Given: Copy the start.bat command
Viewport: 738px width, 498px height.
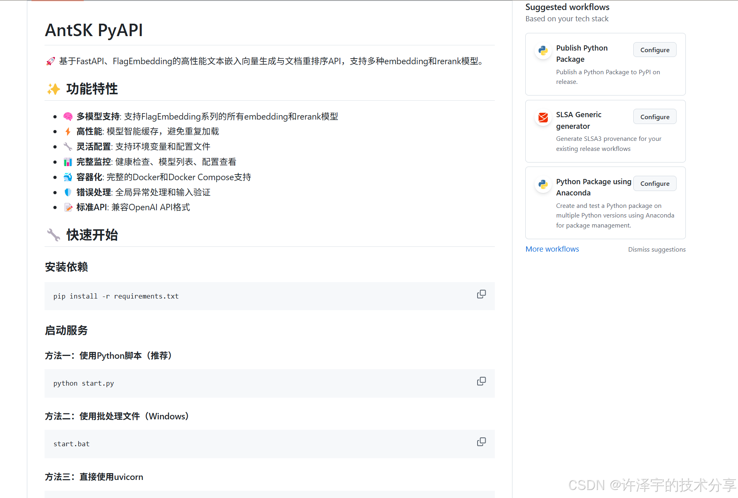Looking at the screenshot, I should pyautogui.click(x=481, y=442).
